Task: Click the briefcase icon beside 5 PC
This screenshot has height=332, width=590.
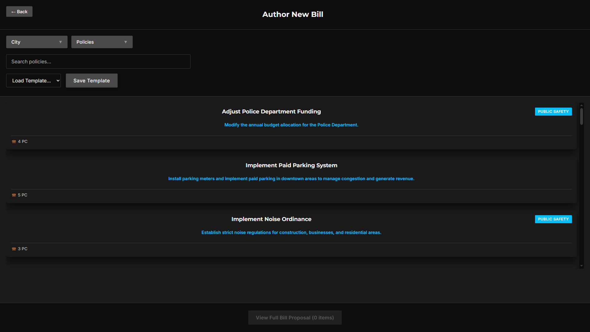Action: coord(14,195)
